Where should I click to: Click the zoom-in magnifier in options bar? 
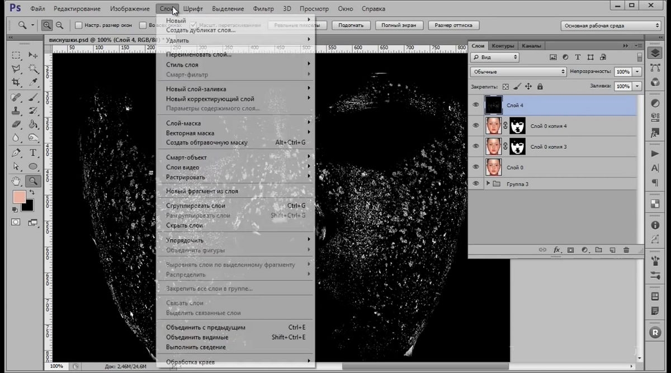[x=47, y=25]
